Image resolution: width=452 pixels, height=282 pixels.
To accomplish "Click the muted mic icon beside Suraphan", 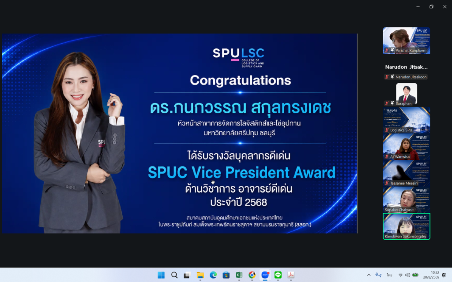I will coord(387,103).
